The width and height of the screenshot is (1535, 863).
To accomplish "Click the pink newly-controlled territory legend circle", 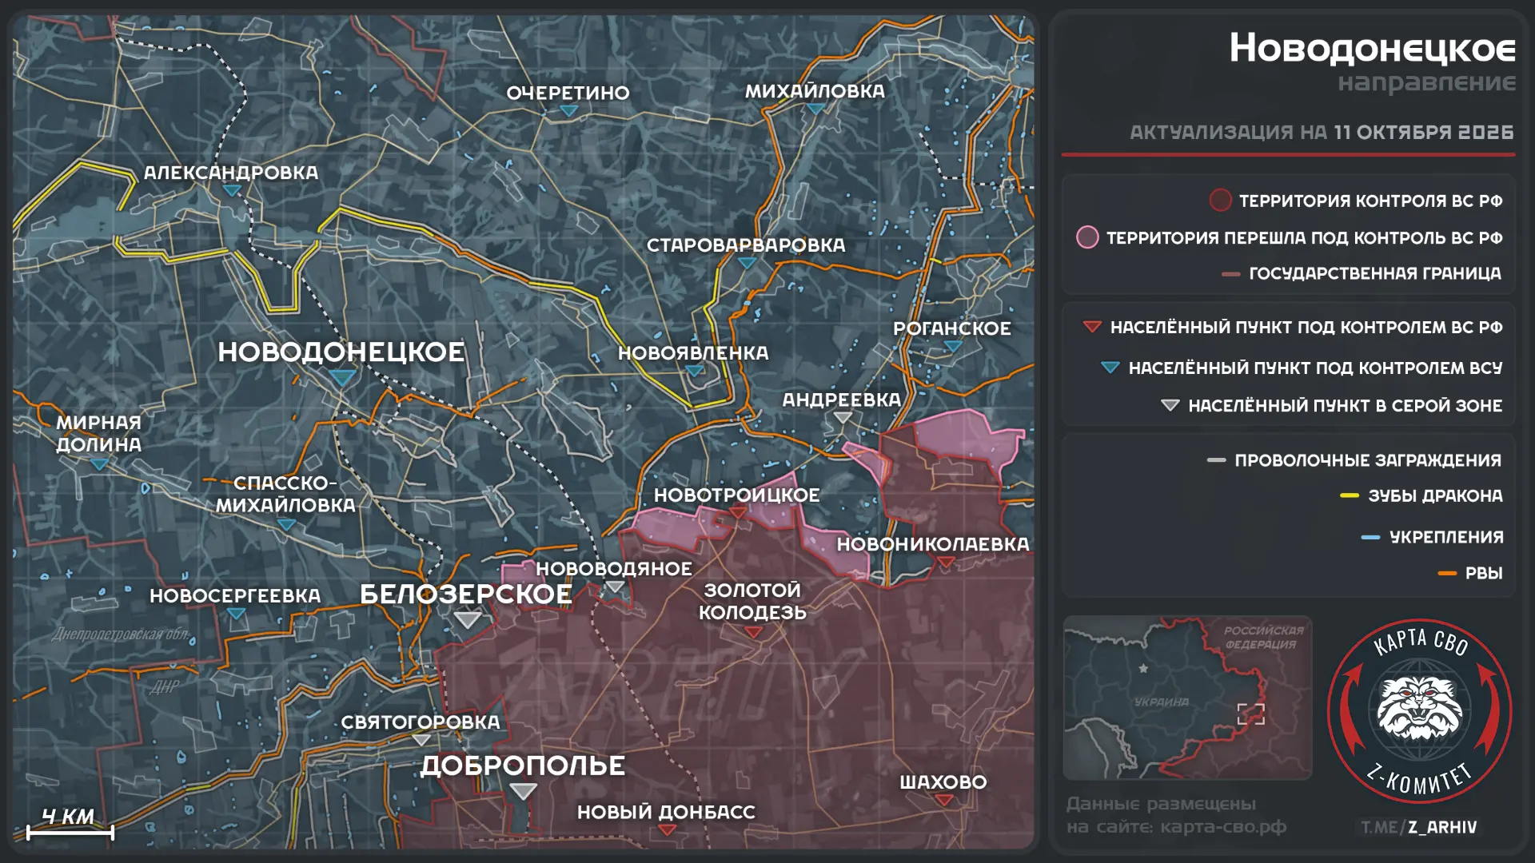I will pos(1087,237).
